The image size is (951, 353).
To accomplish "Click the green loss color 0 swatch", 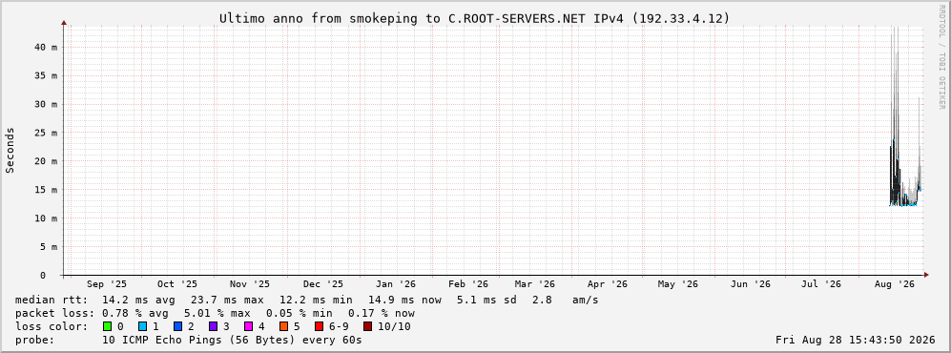I will pos(108,327).
